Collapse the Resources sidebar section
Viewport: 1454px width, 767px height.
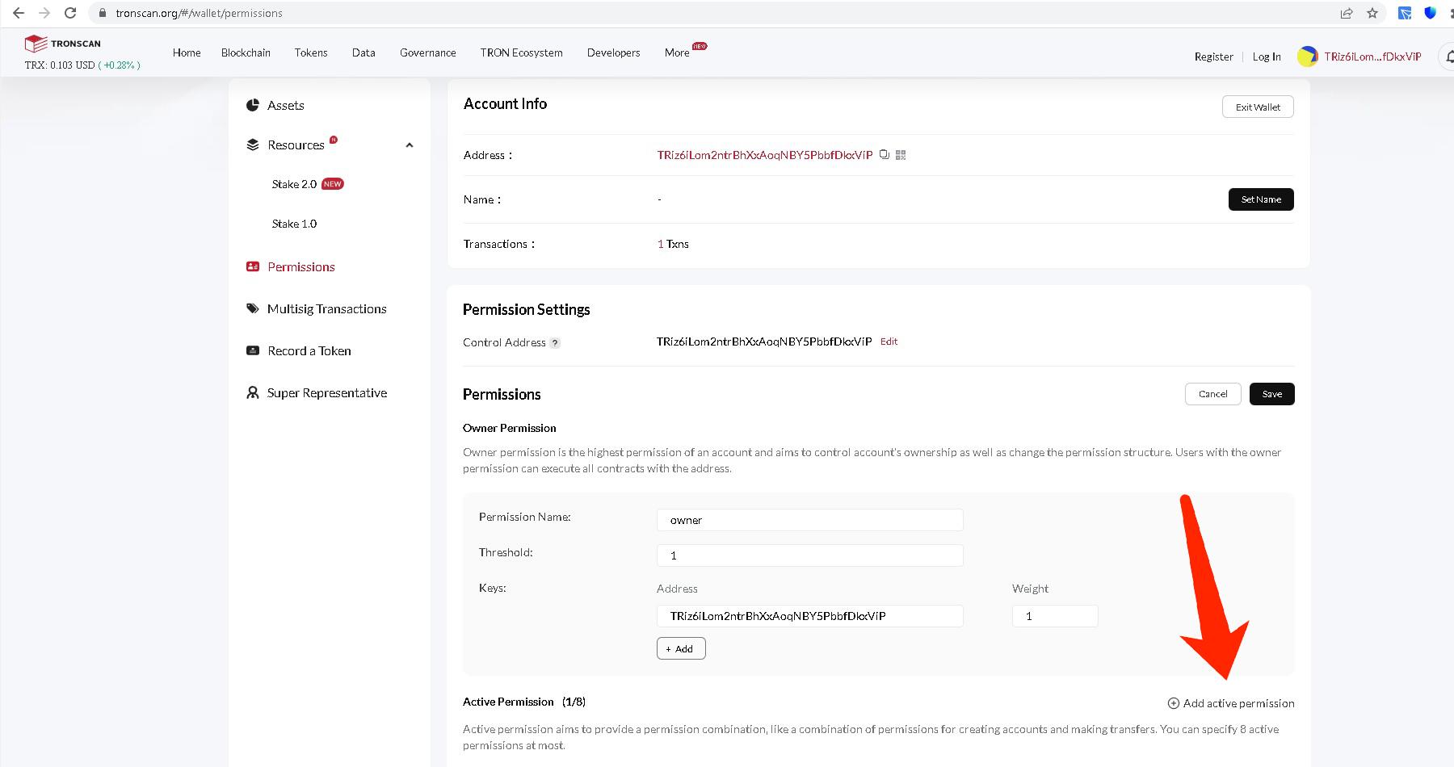410,145
